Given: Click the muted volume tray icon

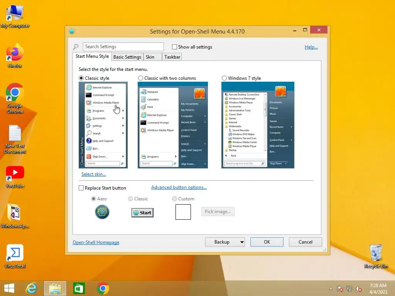Looking at the screenshot, I should click(359, 289).
